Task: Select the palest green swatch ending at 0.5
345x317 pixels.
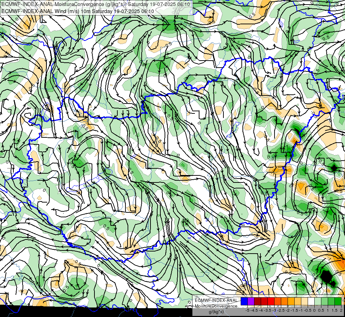Action: (x=318, y=302)
